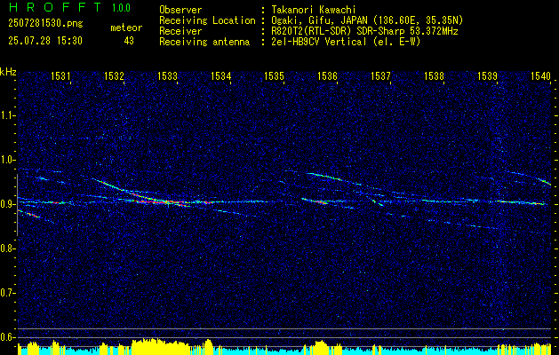Click the 0.7 kHz axis label
Image resolution: width=559 pixels, height=355 pixels.
[x=7, y=293]
